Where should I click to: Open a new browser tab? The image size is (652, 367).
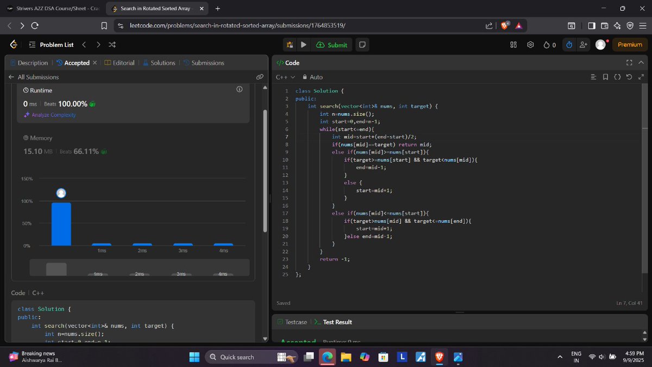point(218,9)
